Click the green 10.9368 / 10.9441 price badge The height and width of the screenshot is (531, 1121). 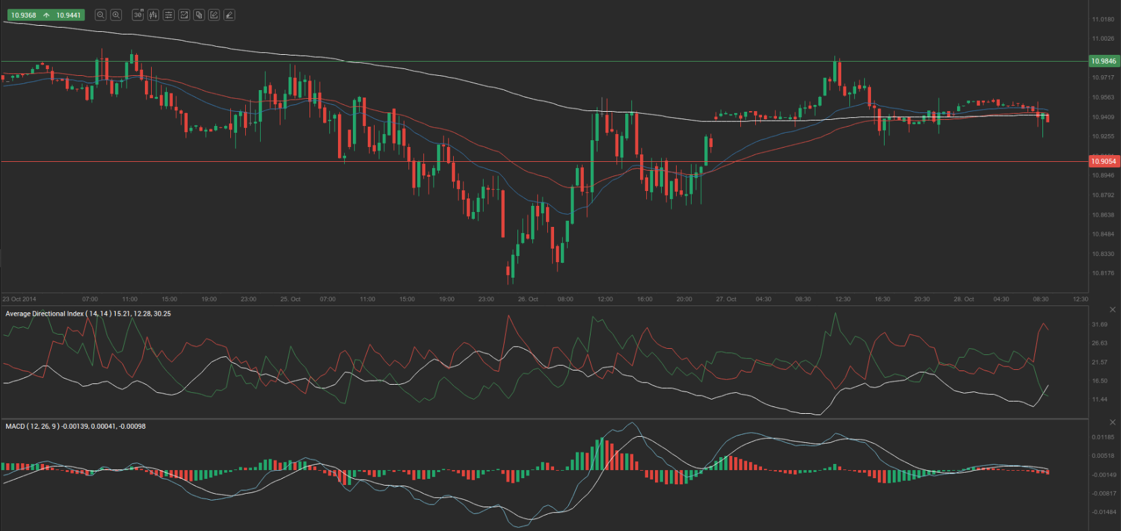[45, 15]
